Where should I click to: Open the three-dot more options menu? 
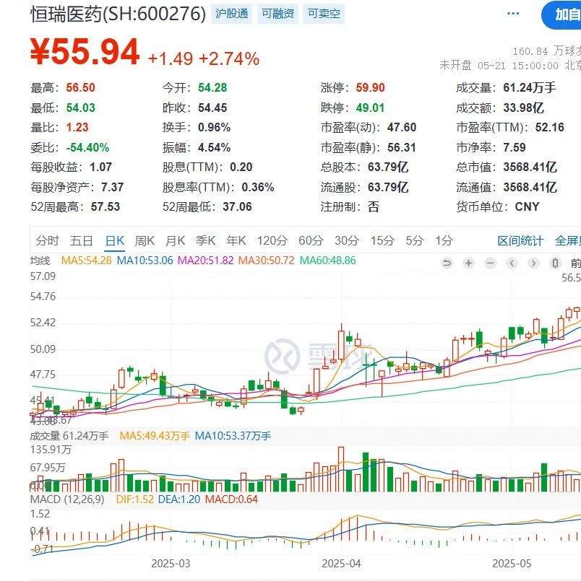(513, 14)
